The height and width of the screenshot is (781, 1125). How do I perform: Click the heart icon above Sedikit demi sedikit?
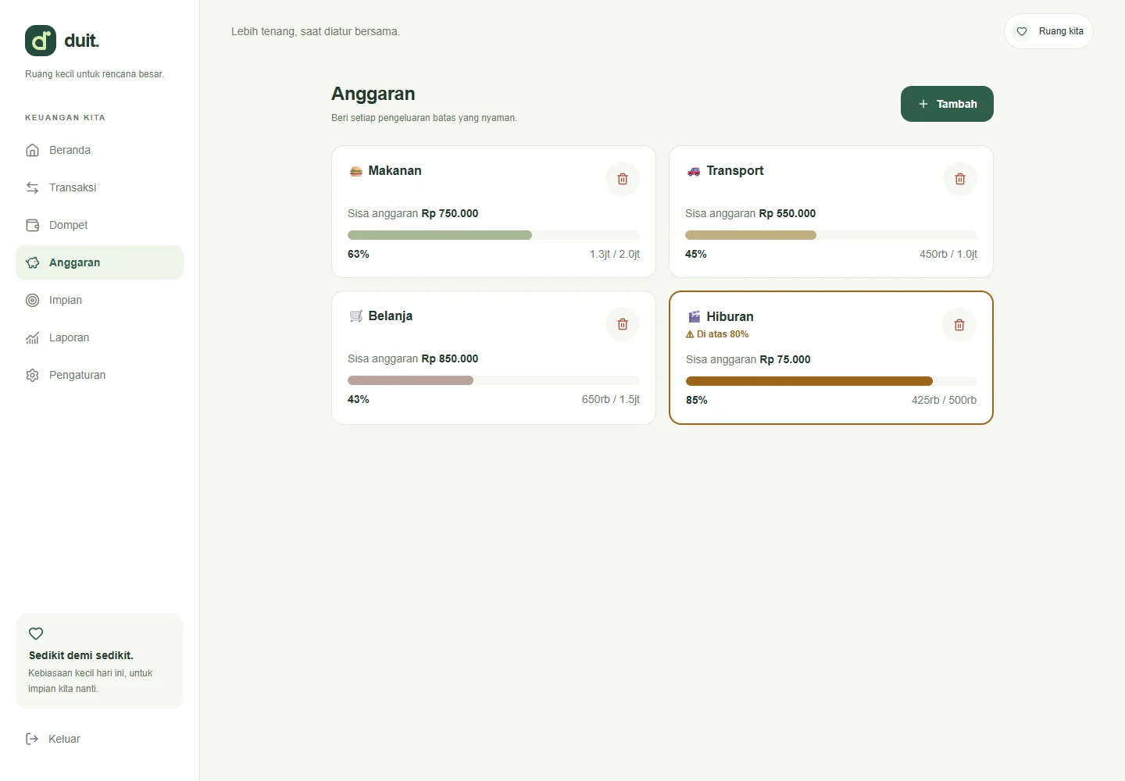click(x=36, y=633)
